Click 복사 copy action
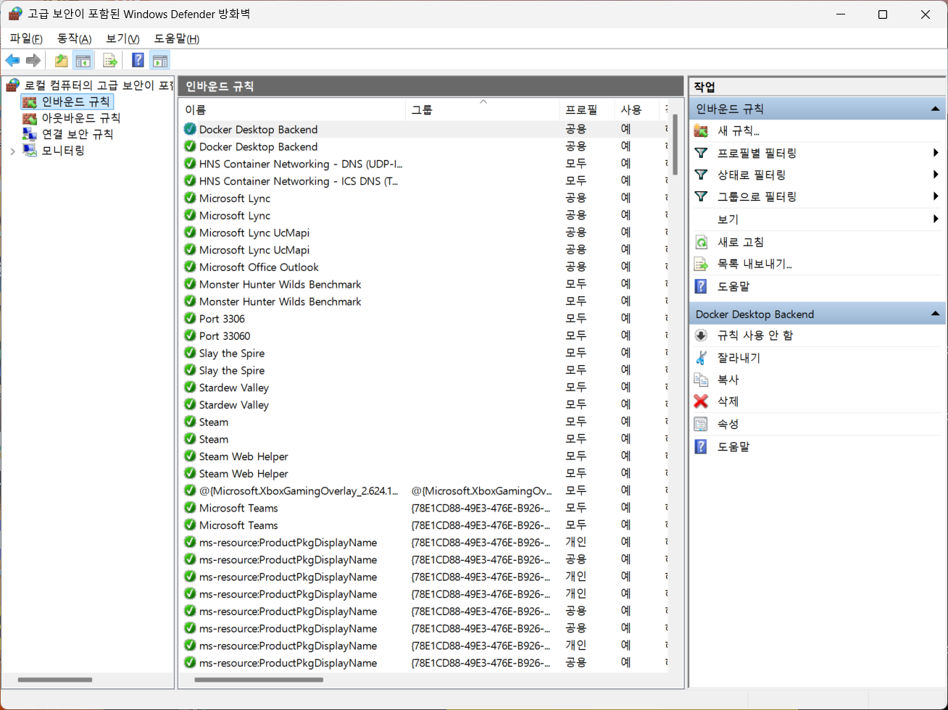Image resolution: width=948 pixels, height=710 pixels. point(728,380)
